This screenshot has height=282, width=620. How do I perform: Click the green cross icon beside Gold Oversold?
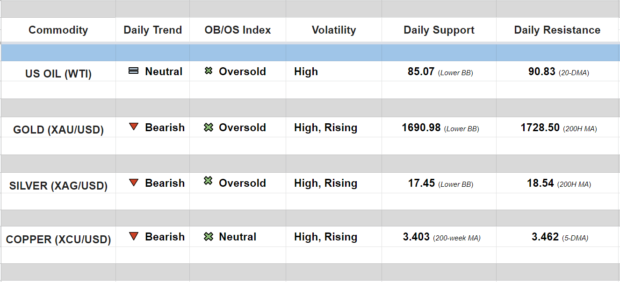tap(209, 127)
